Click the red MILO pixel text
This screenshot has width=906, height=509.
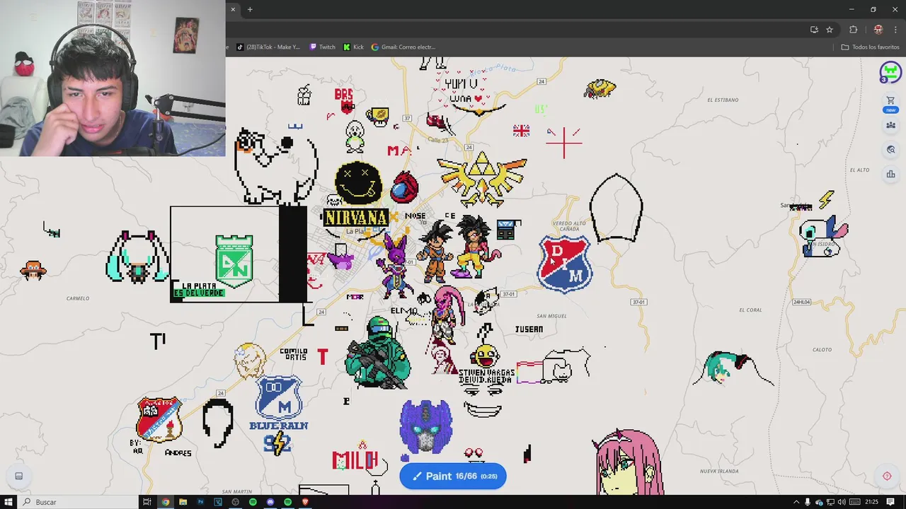point(355,461)
